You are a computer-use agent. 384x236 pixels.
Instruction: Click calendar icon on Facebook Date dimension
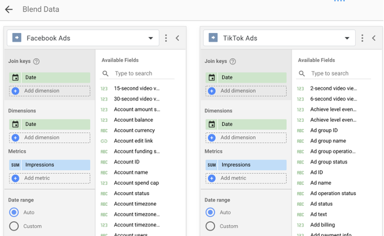(x=15, y=125)
